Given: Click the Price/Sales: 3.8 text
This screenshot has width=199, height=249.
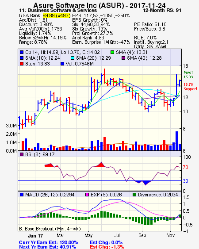Looking at the screenshot, I should tap(149, 29).
